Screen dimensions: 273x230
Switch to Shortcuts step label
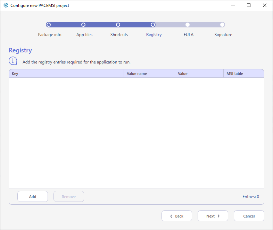119,35
